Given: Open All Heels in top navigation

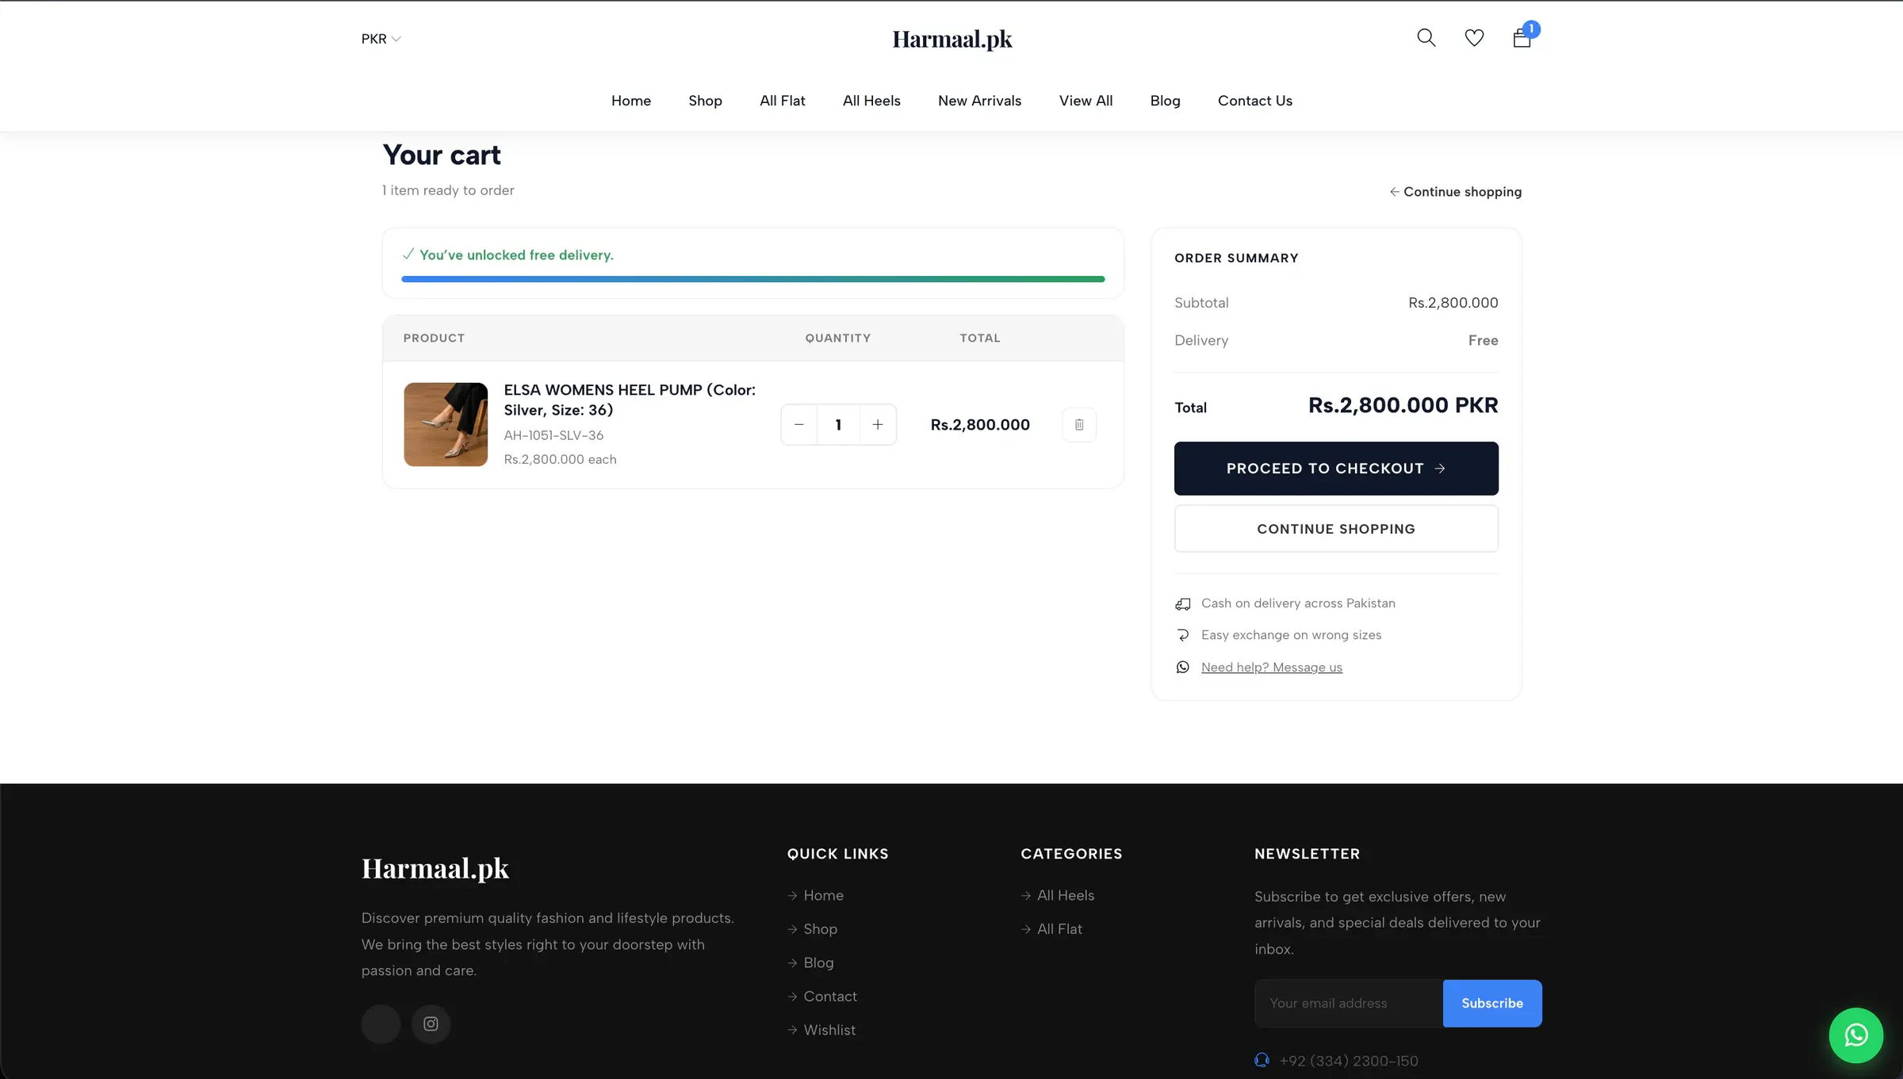Looking at the screenshot, I should [x=871, y=101].
